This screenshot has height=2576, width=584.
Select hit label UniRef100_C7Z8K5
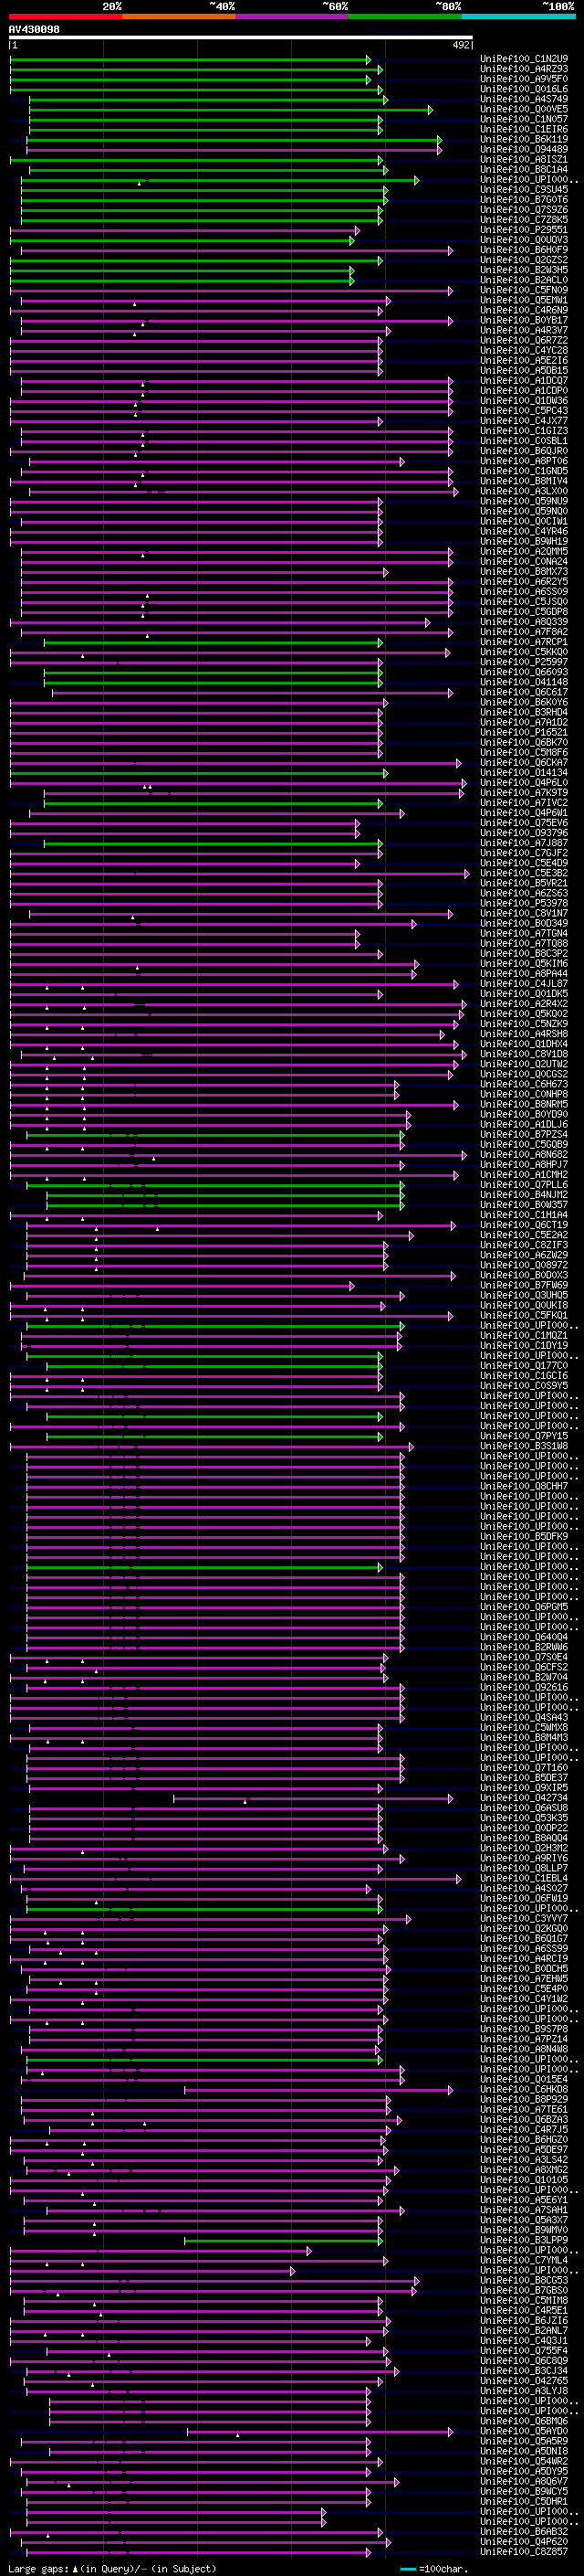coord(524,220)
